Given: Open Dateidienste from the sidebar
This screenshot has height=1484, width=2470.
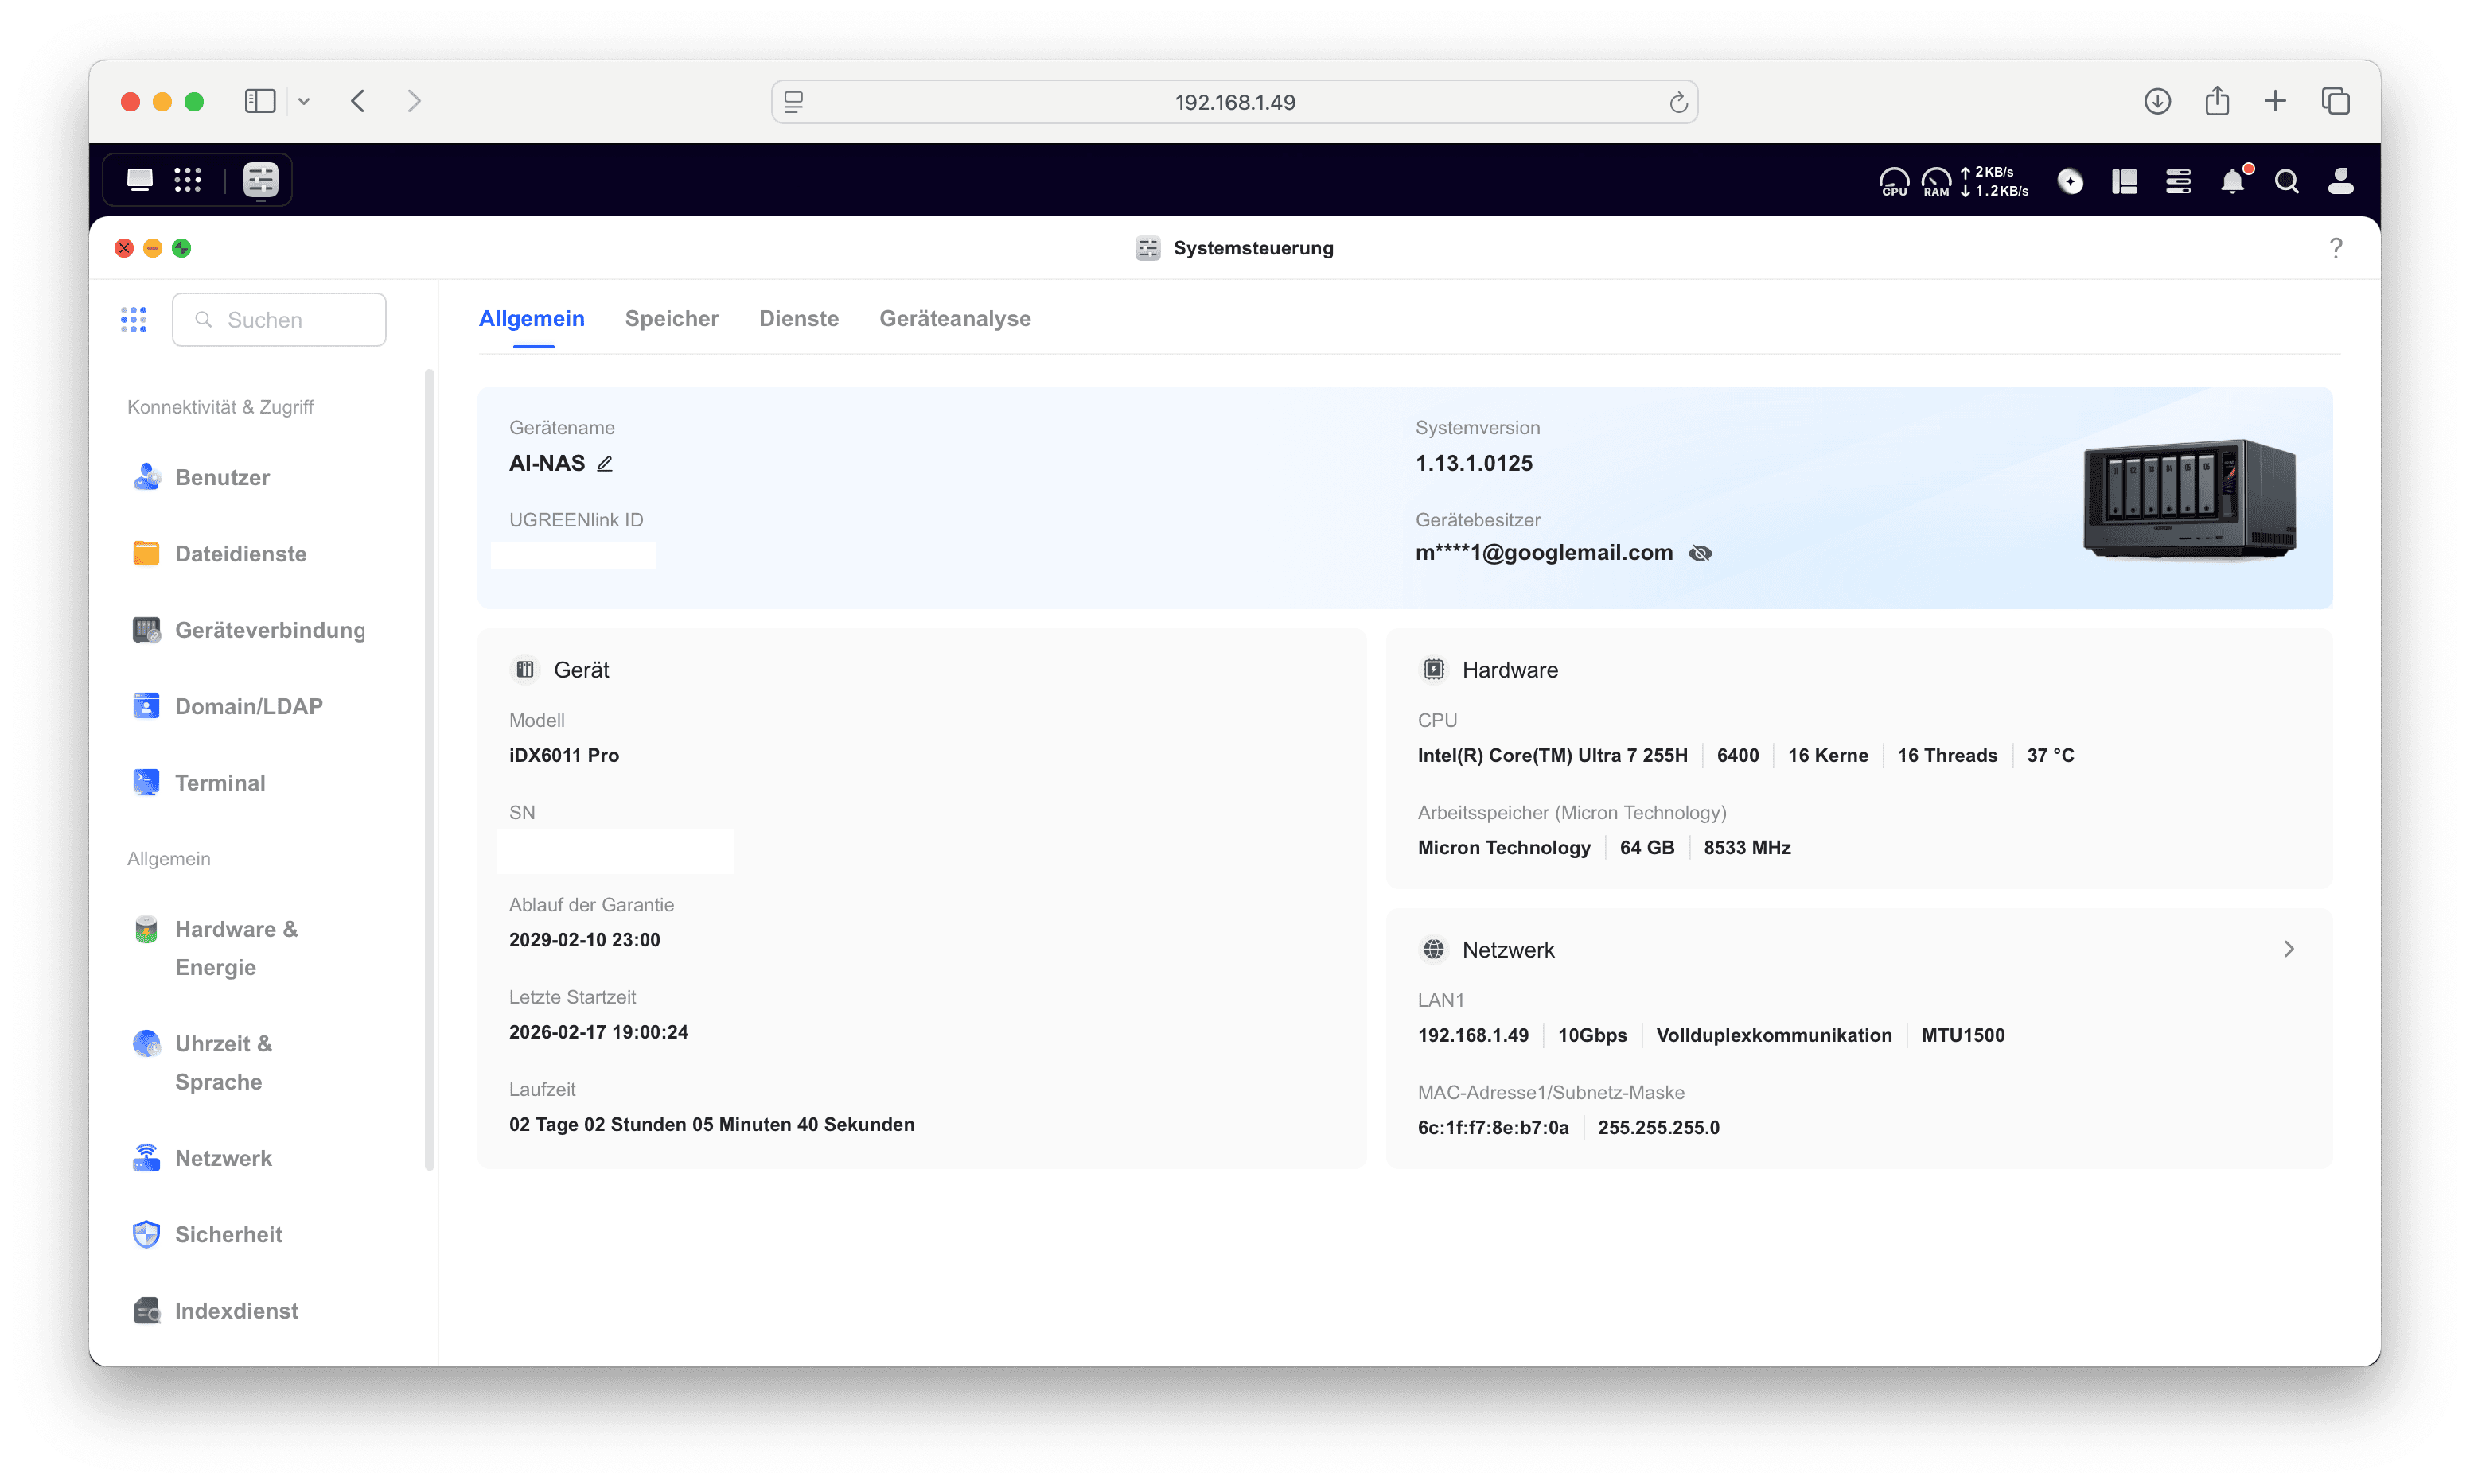Looking at the screenshot, I should click(240, 554).
